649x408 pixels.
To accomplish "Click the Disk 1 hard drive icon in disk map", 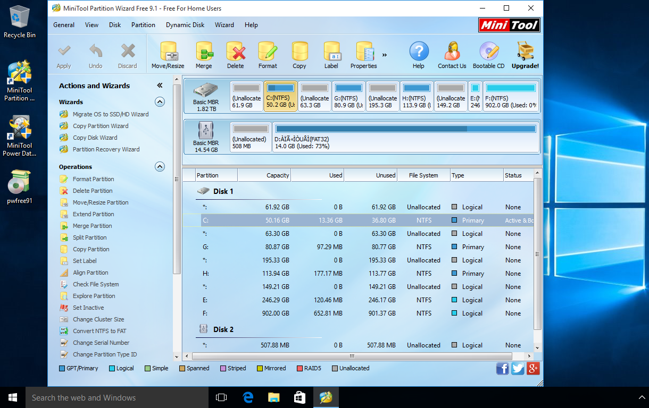I will point(205,91).
